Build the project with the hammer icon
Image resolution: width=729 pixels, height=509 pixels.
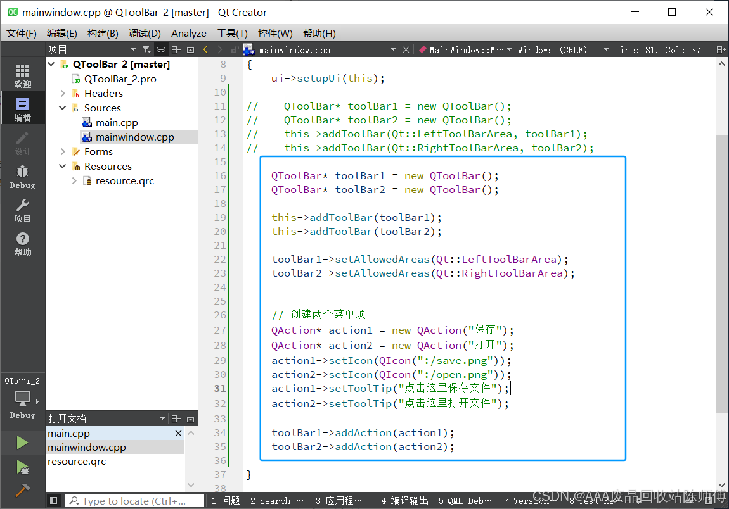click(22, 489)
